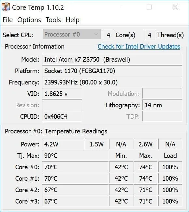The height and width of the screenshot is (212, 189).
Task: Click the Tj. Max value 90°C
Action: (x=75, y=156)
